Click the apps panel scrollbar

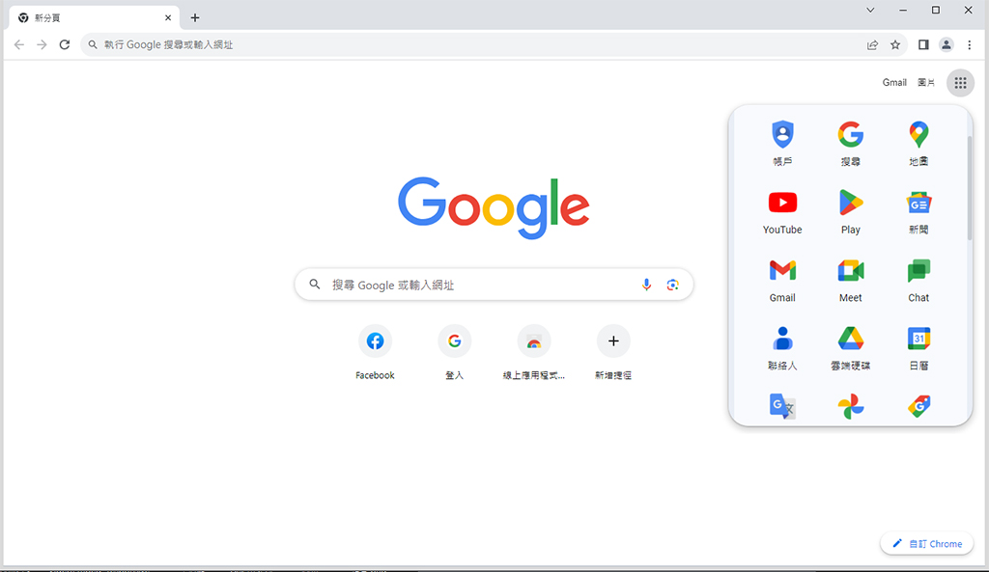(970, 187)
